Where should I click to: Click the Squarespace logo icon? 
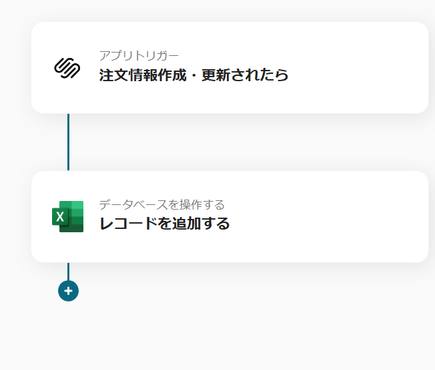(67, 68)
